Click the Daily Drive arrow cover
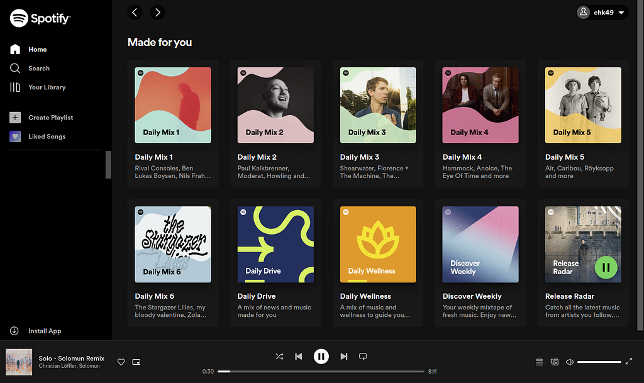 point(275,244)
